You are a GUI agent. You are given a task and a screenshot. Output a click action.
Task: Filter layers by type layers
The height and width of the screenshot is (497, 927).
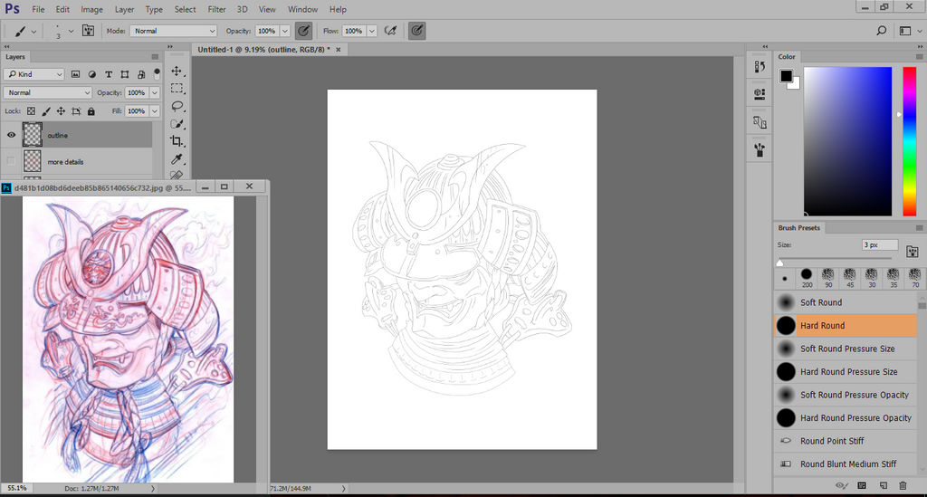pos(109,74)
